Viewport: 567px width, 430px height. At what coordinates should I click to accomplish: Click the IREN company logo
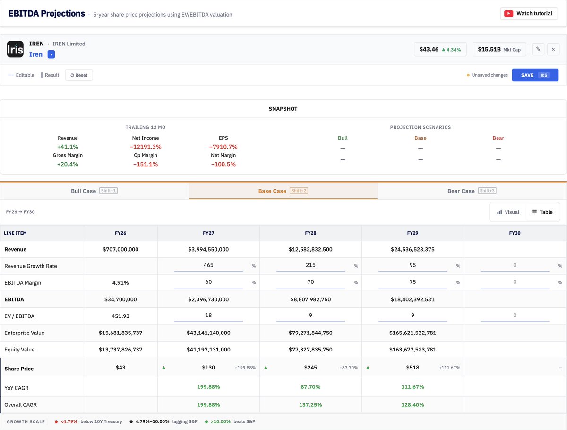pos(15,49)
